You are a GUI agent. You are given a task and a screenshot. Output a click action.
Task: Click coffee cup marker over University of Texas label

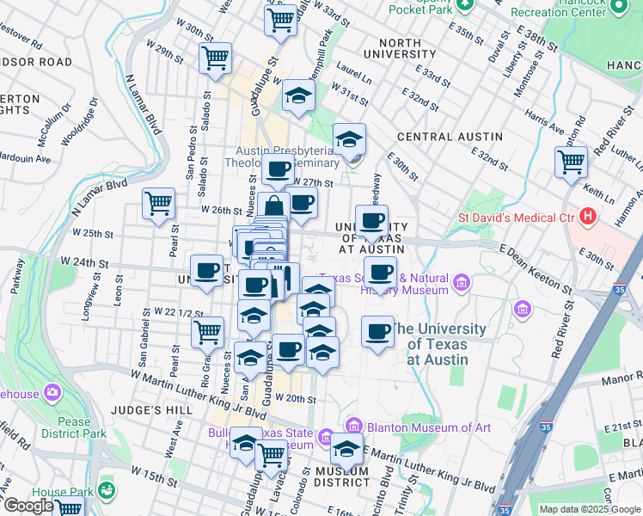[372, 224]
